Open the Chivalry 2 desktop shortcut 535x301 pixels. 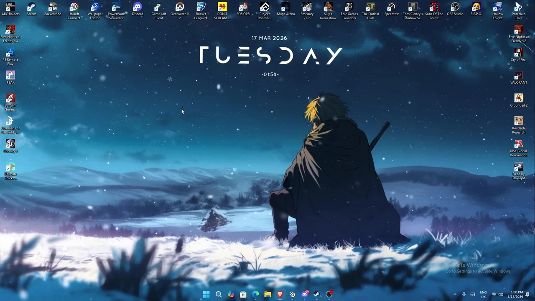[x=10, y=146]
